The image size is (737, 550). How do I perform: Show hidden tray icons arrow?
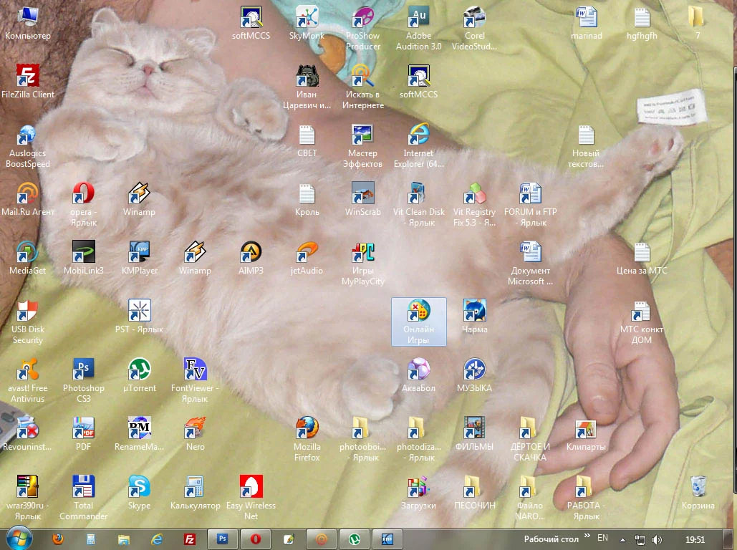pyautogui.click(x=622, y=540)
